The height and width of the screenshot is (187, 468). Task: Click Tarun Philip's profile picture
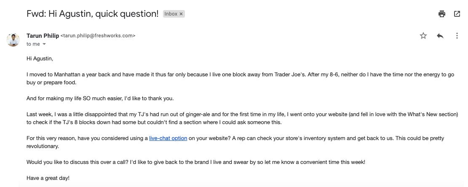(x=13, y=40)
